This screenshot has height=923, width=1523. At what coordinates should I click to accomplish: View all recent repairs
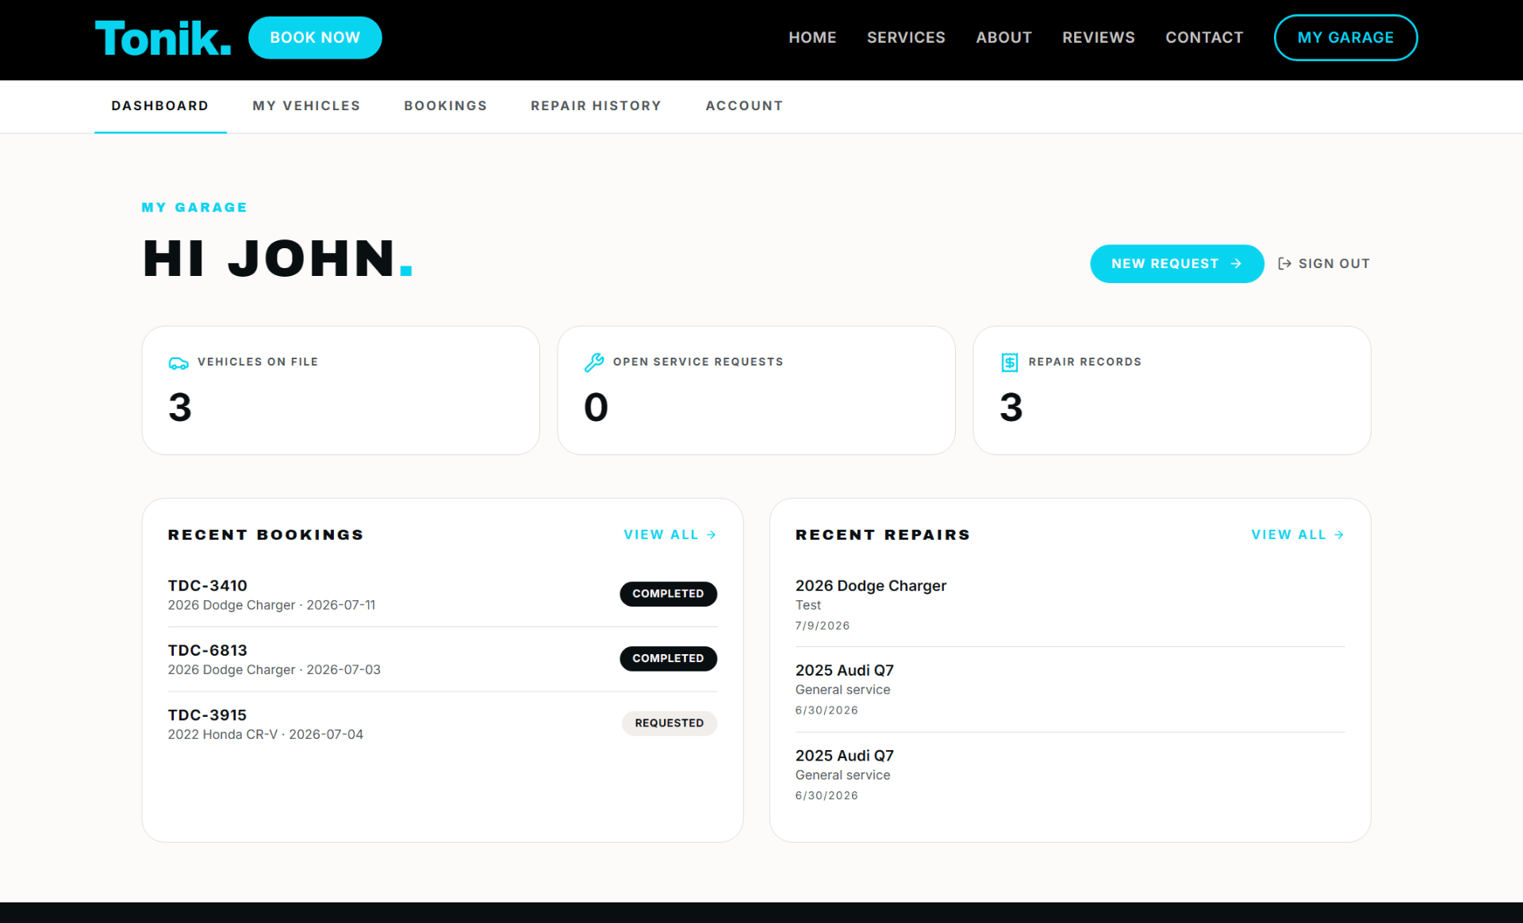(1298, 534)
